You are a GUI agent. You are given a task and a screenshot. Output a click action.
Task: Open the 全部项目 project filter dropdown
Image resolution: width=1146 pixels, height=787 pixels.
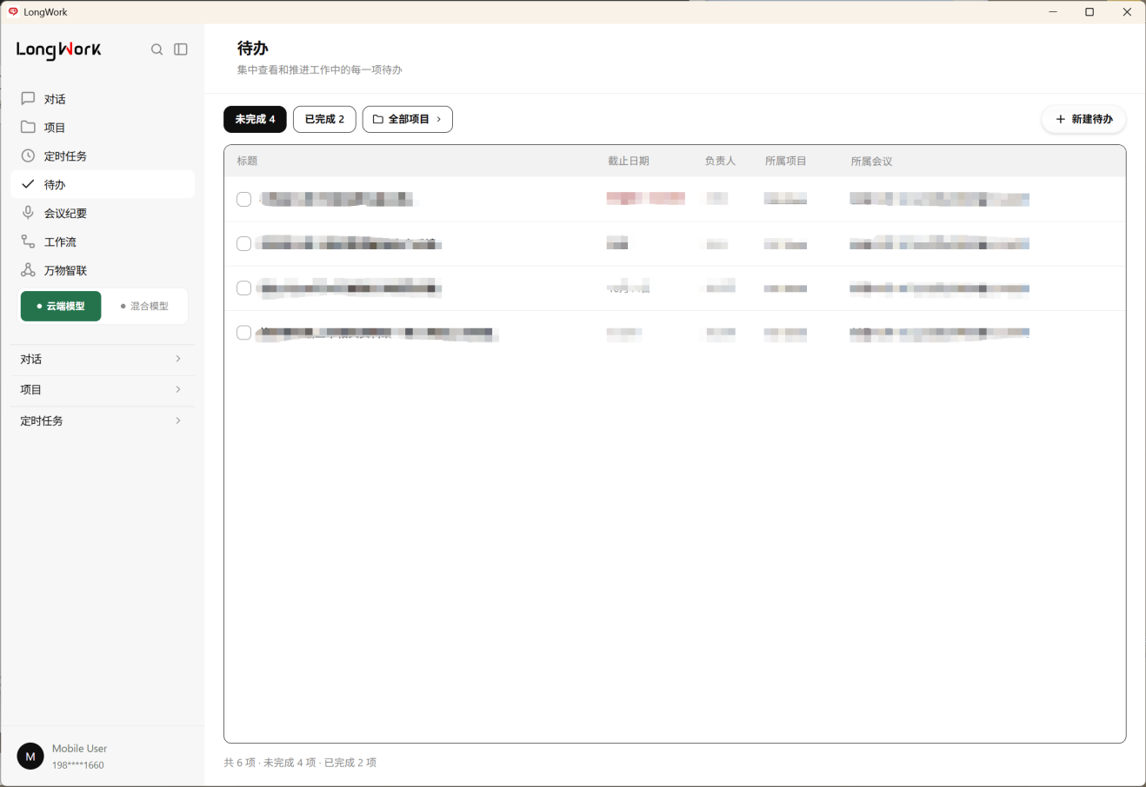pos(408,119)
